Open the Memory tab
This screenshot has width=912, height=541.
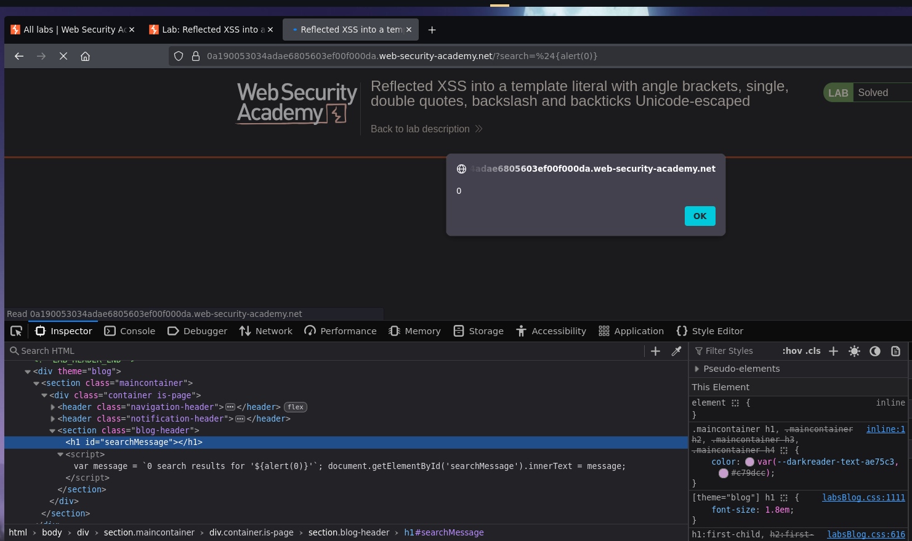(x=415, y=331)
